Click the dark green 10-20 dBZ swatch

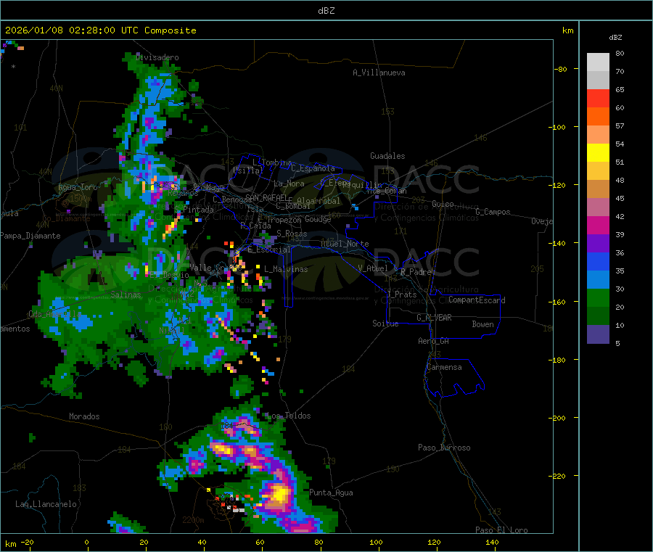point(598,316)
